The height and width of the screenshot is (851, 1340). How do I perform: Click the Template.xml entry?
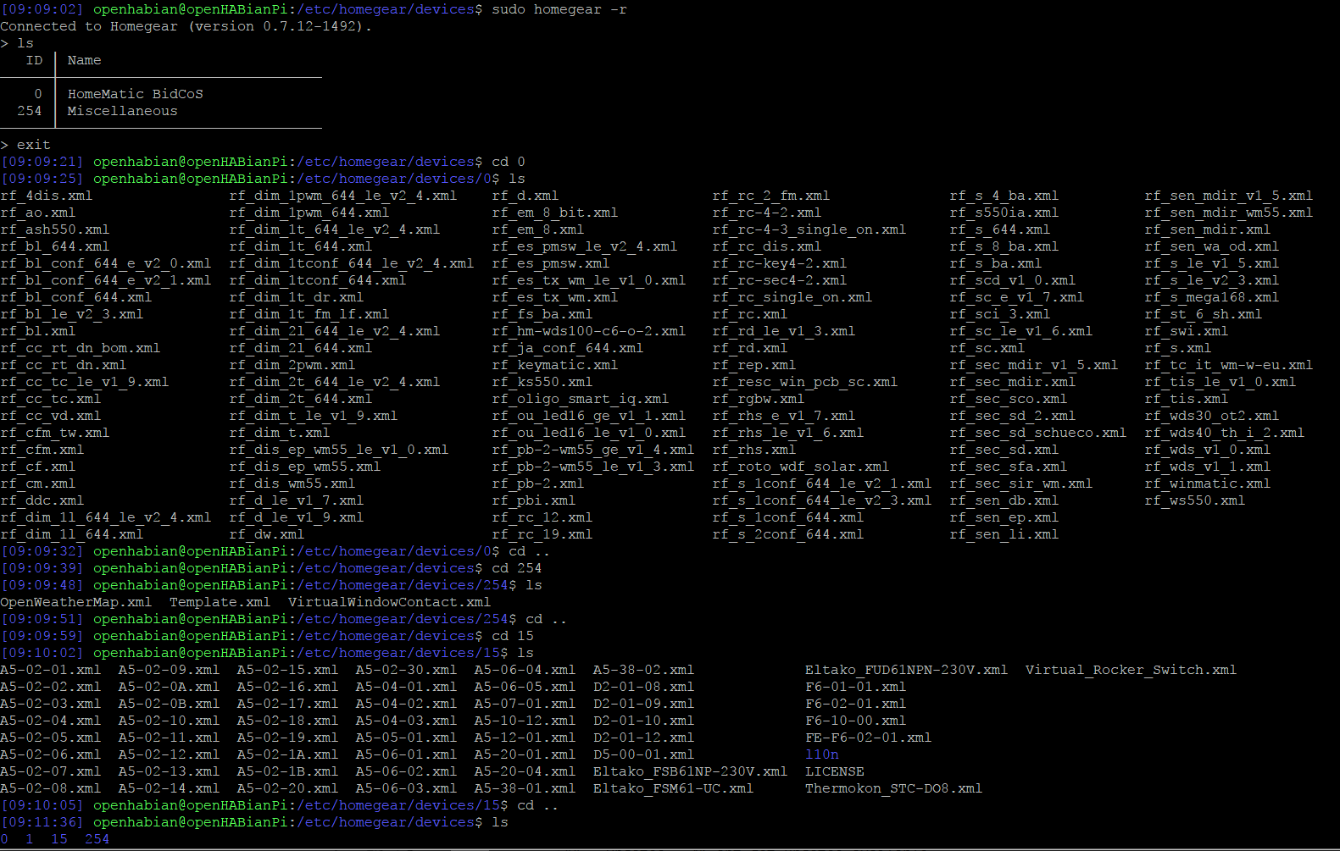coord(220,602)
